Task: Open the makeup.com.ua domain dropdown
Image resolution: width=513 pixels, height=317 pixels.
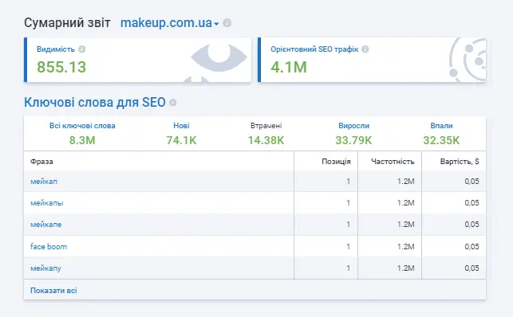Action: pos(169,23)
